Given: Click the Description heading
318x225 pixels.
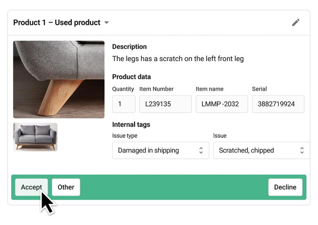Looking at the screenshot, I should pos(129,47).
